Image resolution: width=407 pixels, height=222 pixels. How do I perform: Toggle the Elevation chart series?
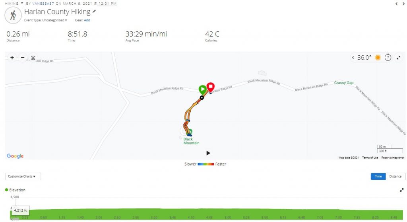[16, 190]
